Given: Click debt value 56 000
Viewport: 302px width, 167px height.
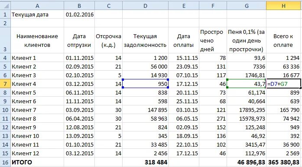Looking at the screenshot, I should (146, 66).
